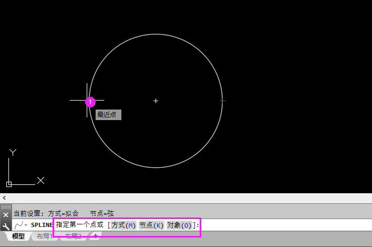Choose the 对象(O) command option
Viewport: 372px width, 247px height.
point(179,225)
